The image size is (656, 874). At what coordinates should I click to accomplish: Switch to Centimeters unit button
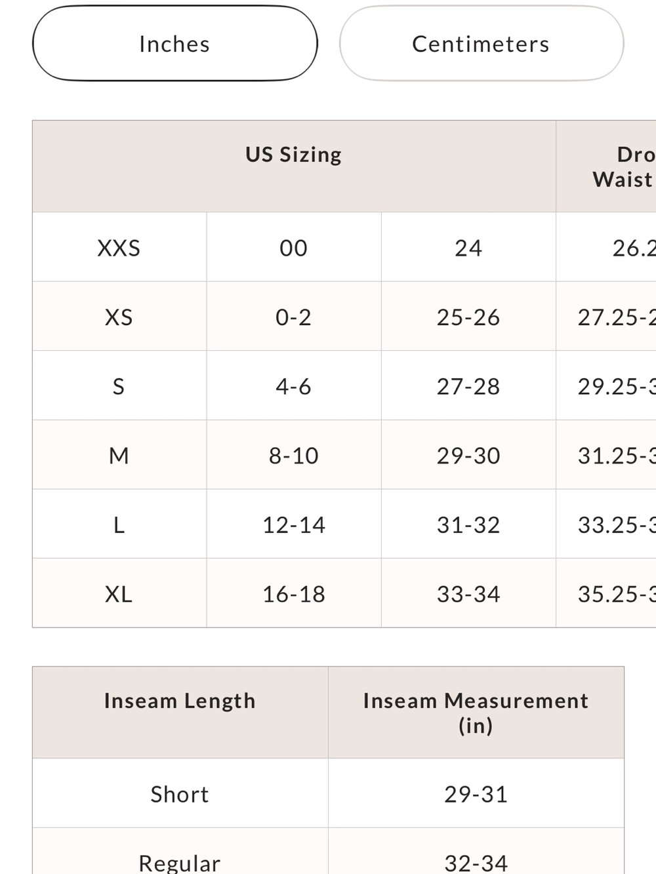pyautogui.click(x=481, y=44)
